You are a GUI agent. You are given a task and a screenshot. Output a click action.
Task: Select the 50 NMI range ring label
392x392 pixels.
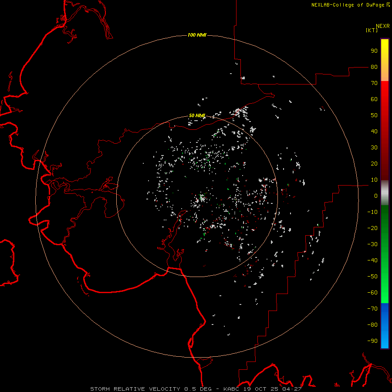197,115
